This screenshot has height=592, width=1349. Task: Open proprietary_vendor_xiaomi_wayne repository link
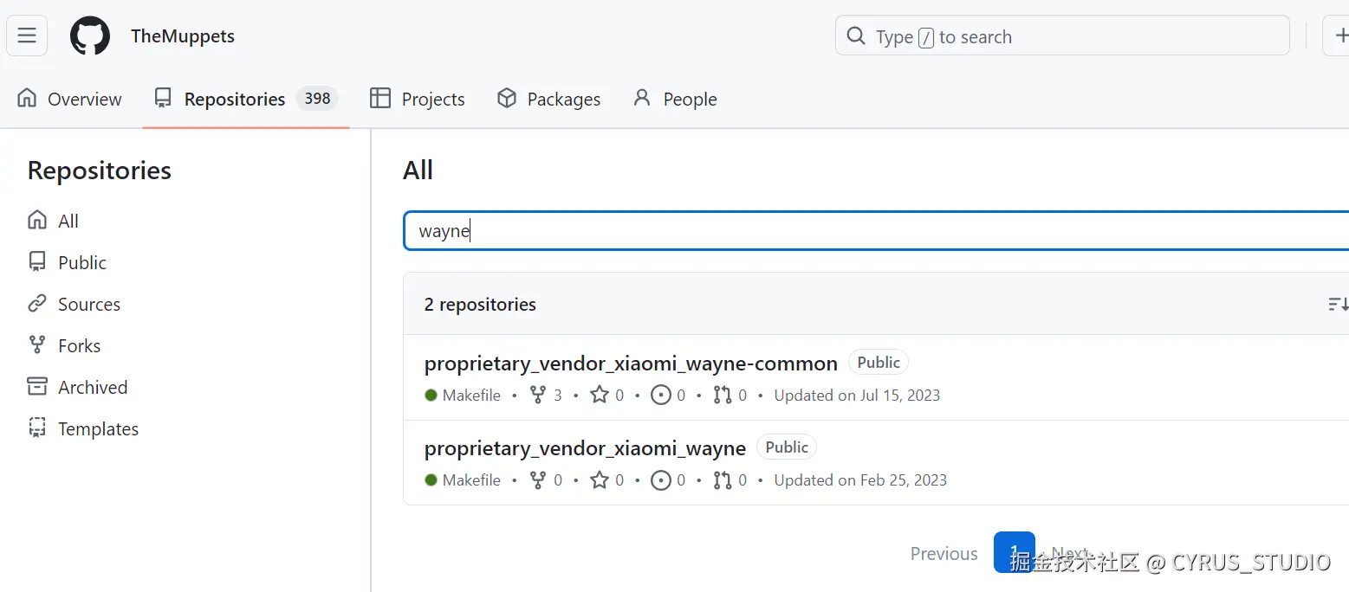585,448
